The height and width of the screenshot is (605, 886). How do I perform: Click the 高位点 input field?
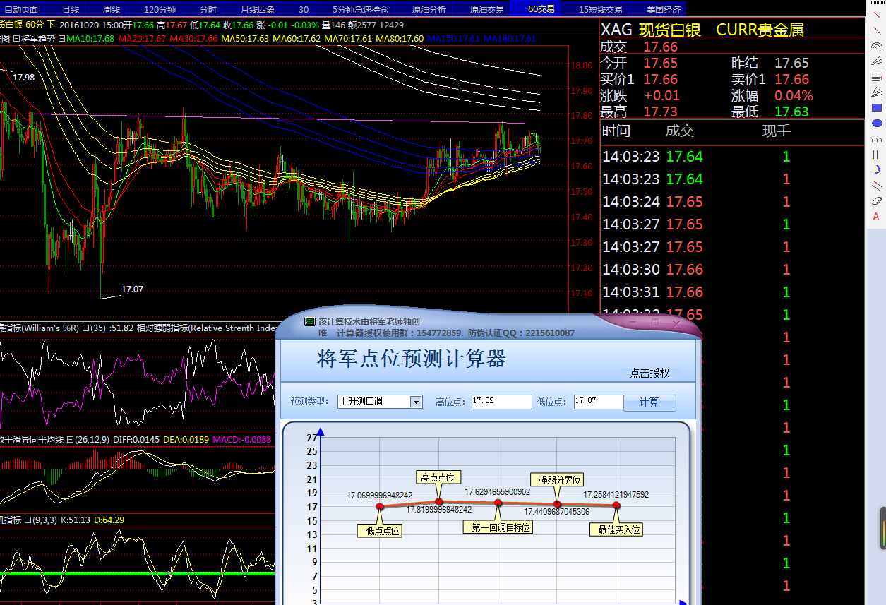pos(501,402)
